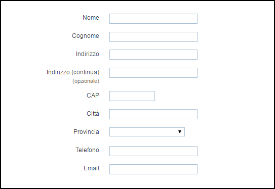Click the CAP label
The image size is (275, 189).
point(93,96)
